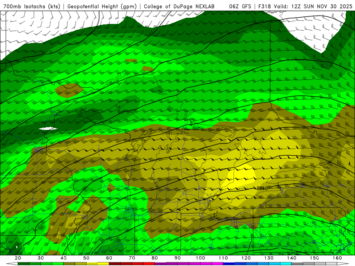
Task: Click the '20' legend scale value
Action: pos(18,258)
